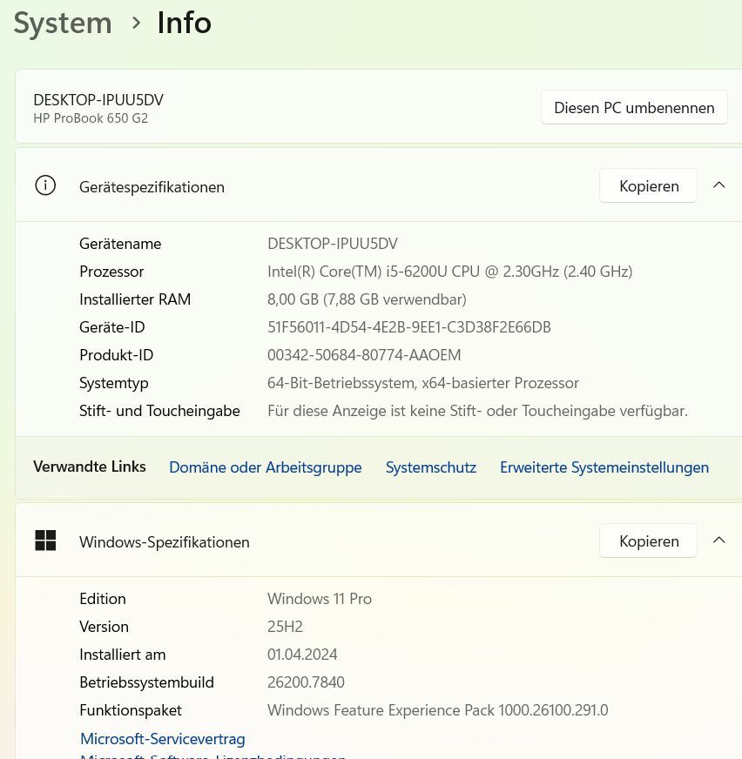742x759 pixels.
Task: Click the Windows-Spezifikationen section header
Action: pos(164,541)
